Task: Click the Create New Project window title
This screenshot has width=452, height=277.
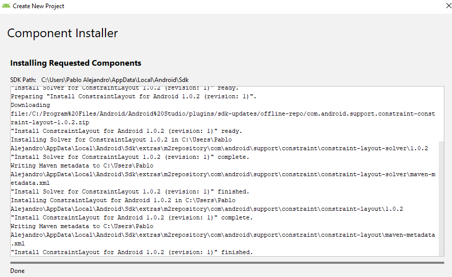Action: 39,6
